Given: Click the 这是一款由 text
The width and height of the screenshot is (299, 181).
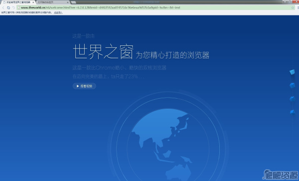Looking at the screenshot, I should pyautogui.click(x=83, y=36).
